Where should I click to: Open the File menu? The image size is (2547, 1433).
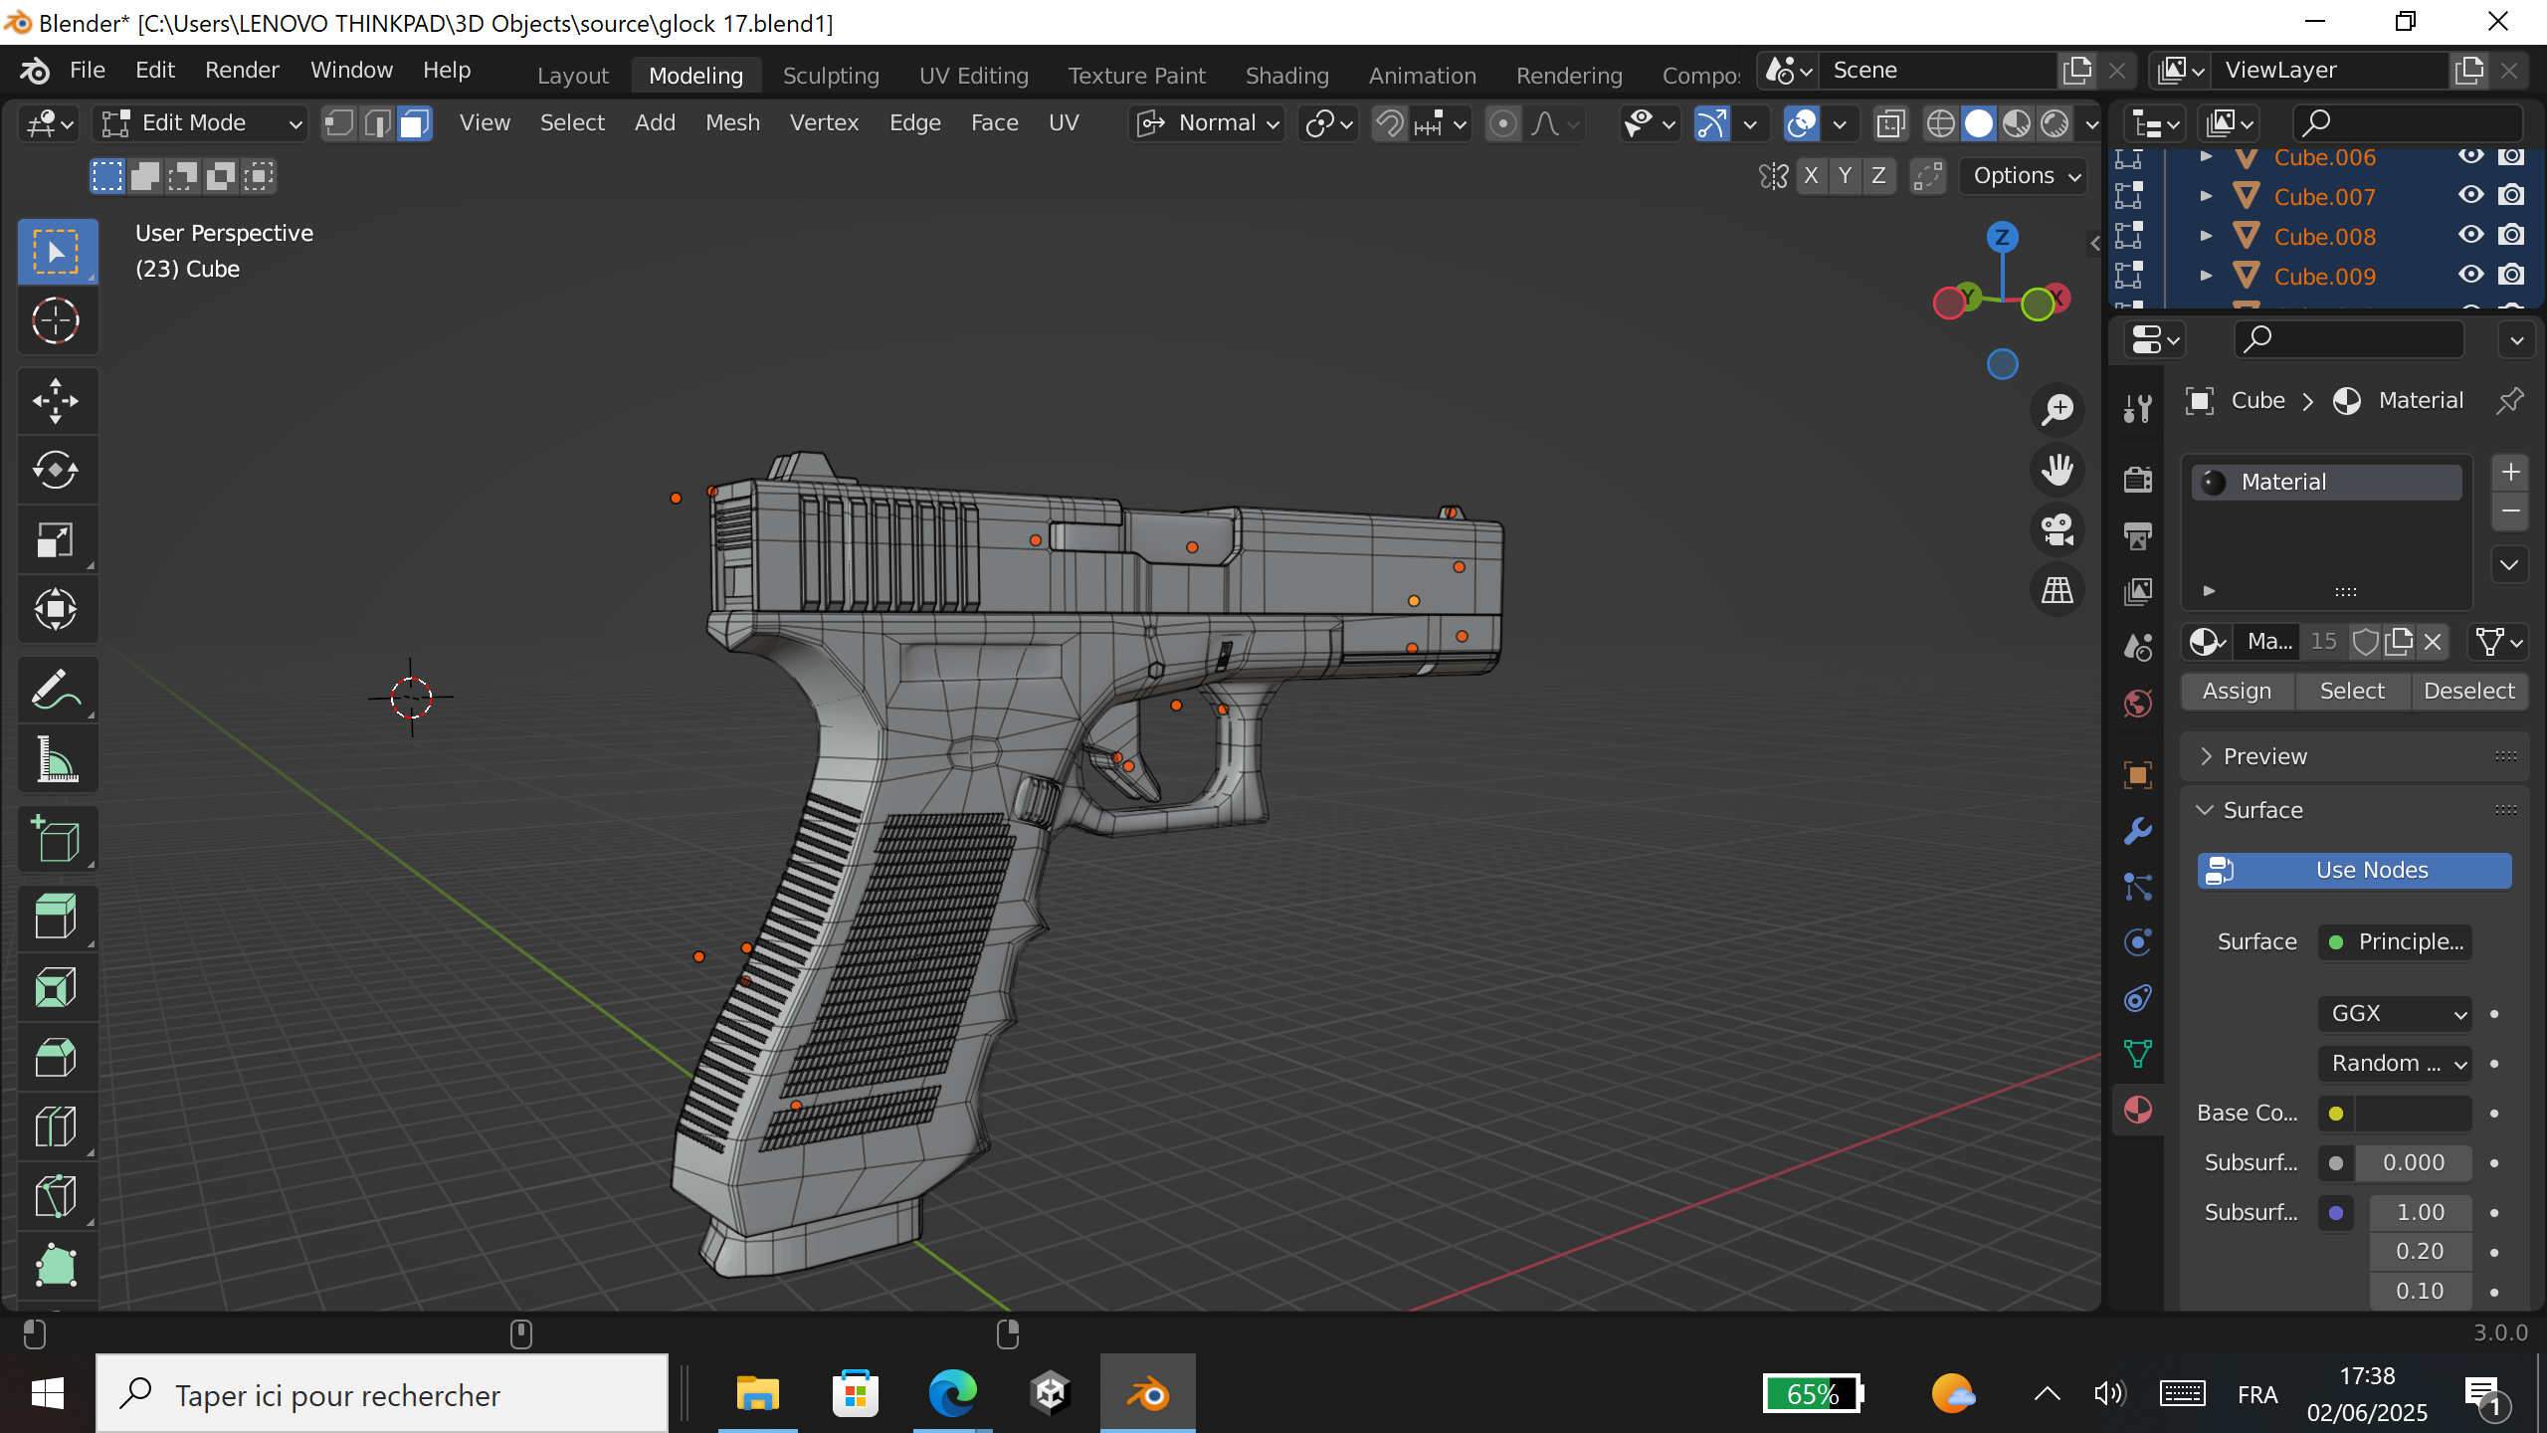tap(87, 71)
